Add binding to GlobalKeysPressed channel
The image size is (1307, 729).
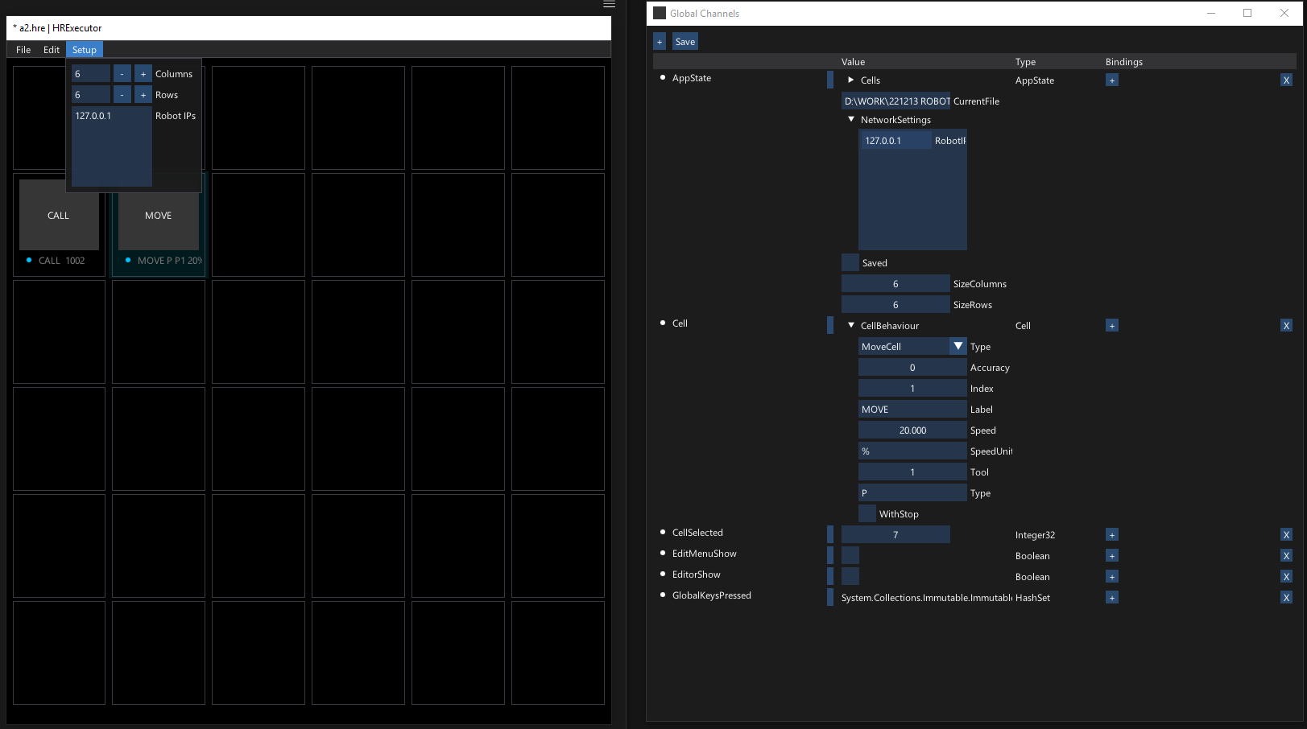coord(1112,598)
